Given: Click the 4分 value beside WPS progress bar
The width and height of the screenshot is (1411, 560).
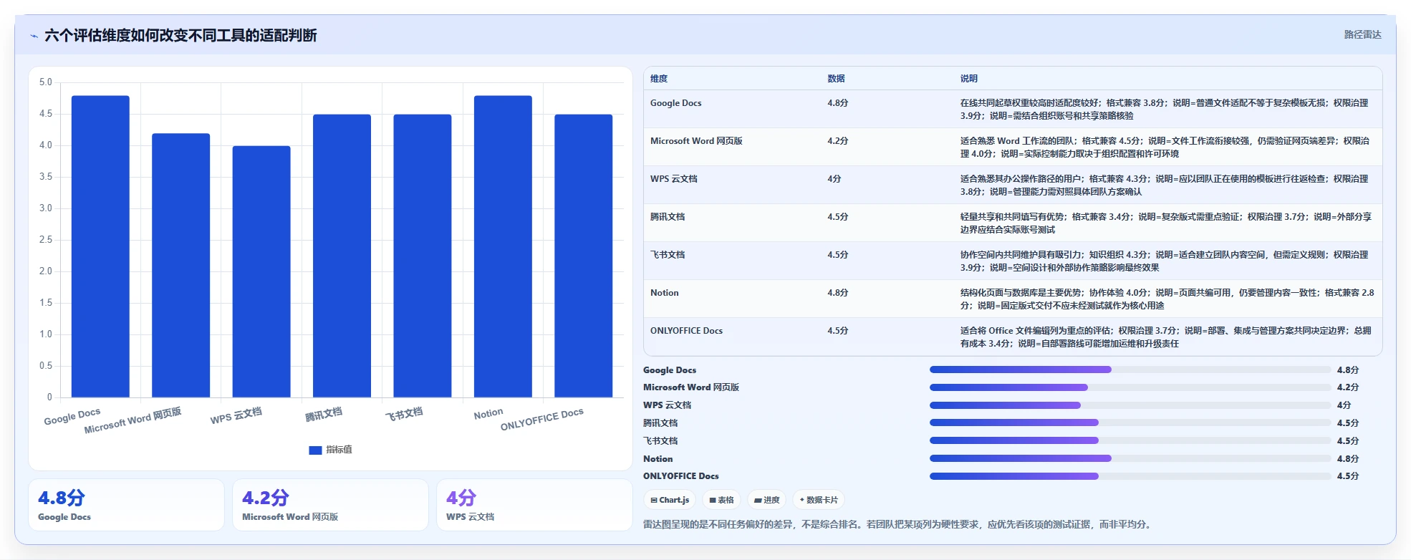Looking at the screenshot, I should click(1344, 405).
